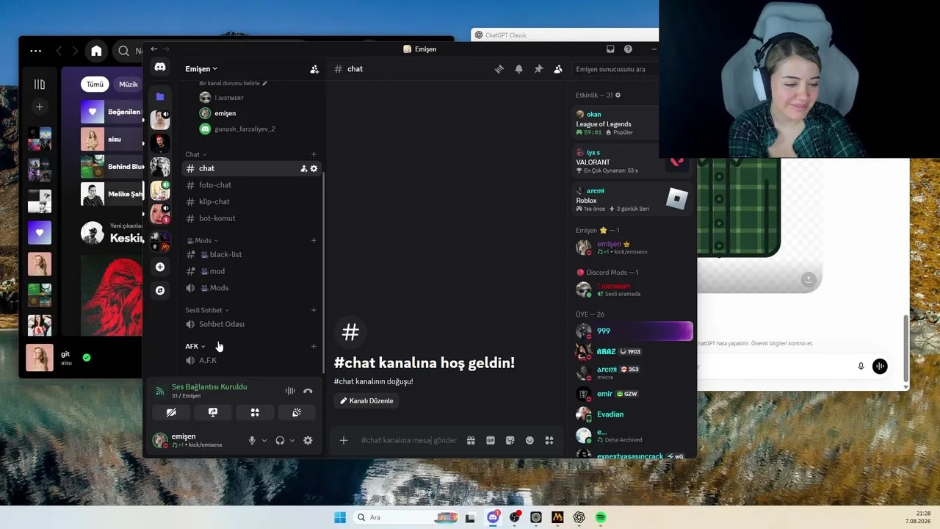Open the klip-chat channel
Screen dimensions: 940x529
[251, 201]
